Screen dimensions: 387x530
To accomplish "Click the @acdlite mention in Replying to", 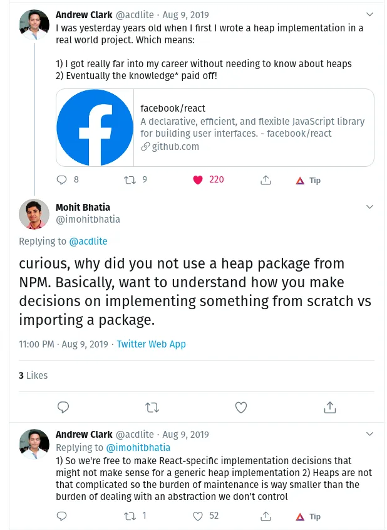I will pos(88,241).
